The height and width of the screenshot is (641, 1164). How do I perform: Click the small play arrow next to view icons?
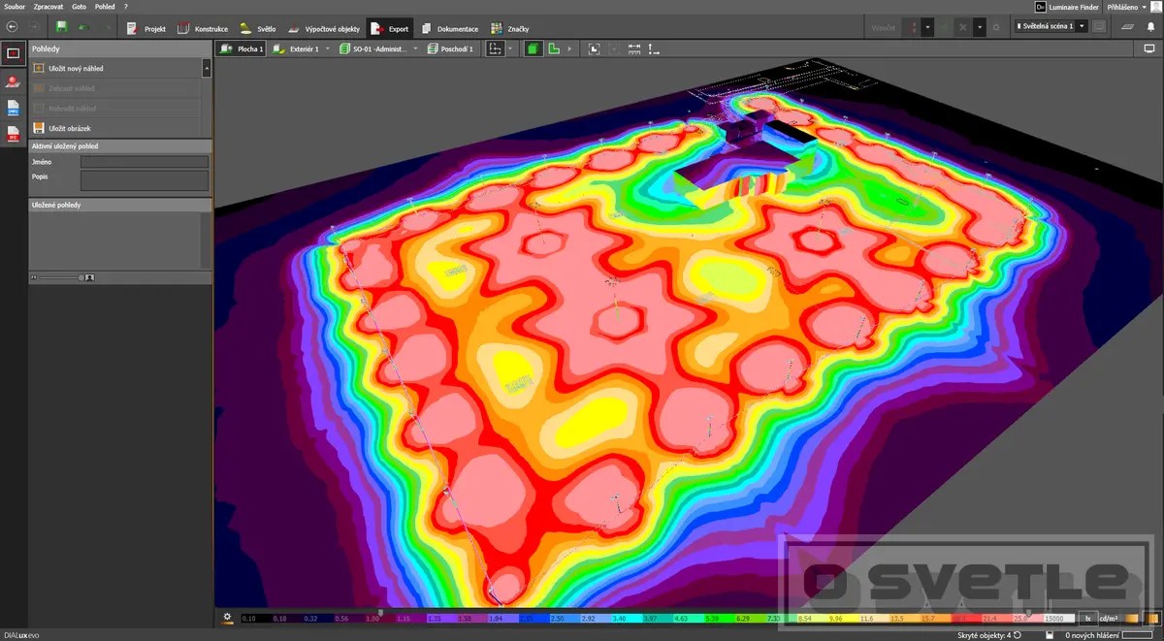click(569, 48)
